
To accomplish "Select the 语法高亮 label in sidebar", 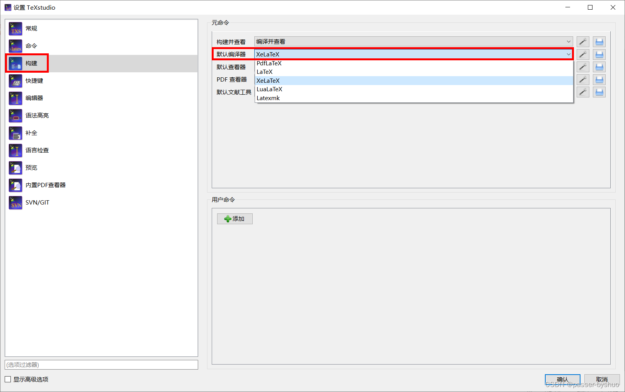I will click(x=37, y=116).
